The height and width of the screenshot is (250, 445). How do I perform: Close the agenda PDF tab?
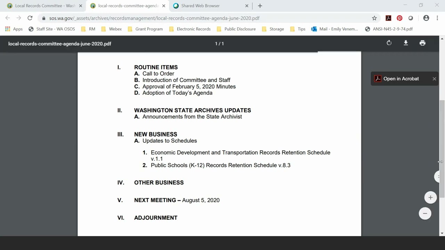point(164,6)
